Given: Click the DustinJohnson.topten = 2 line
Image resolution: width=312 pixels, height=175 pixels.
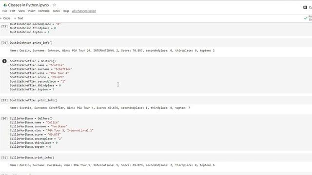Looking at the screenshot, I should click(29, 32).
